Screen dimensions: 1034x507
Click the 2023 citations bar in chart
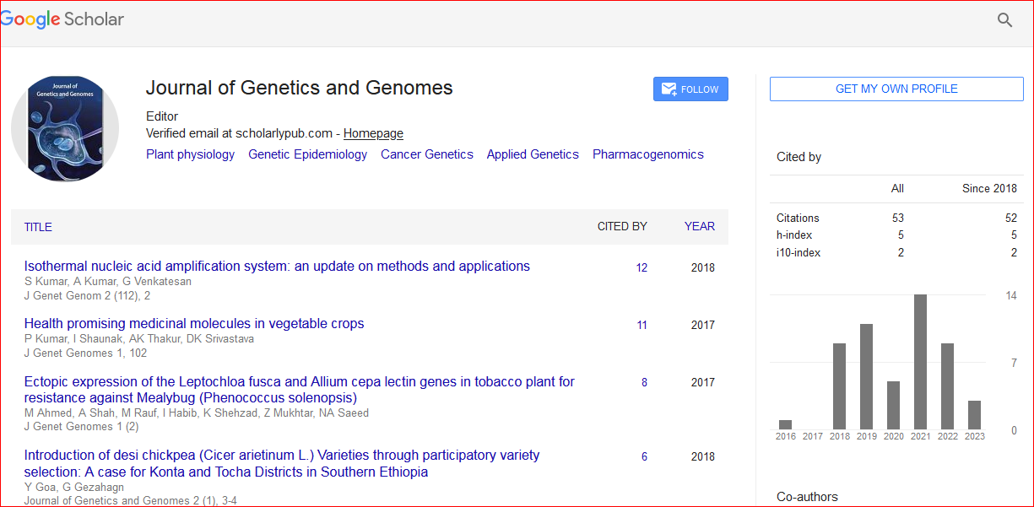(974, 415)
